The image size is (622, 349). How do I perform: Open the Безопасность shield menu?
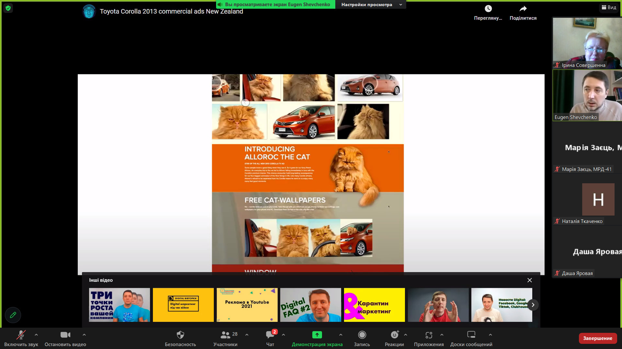tap(180, 338)
